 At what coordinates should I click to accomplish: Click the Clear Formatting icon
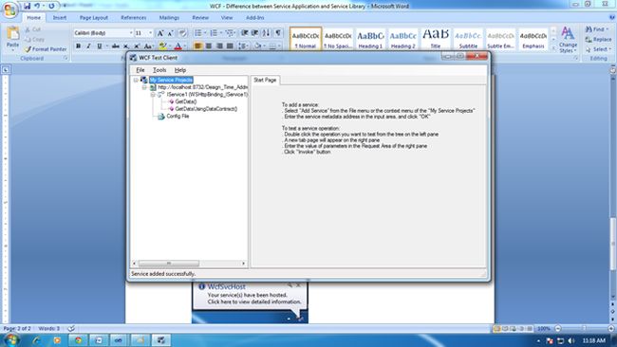point(182,33)
